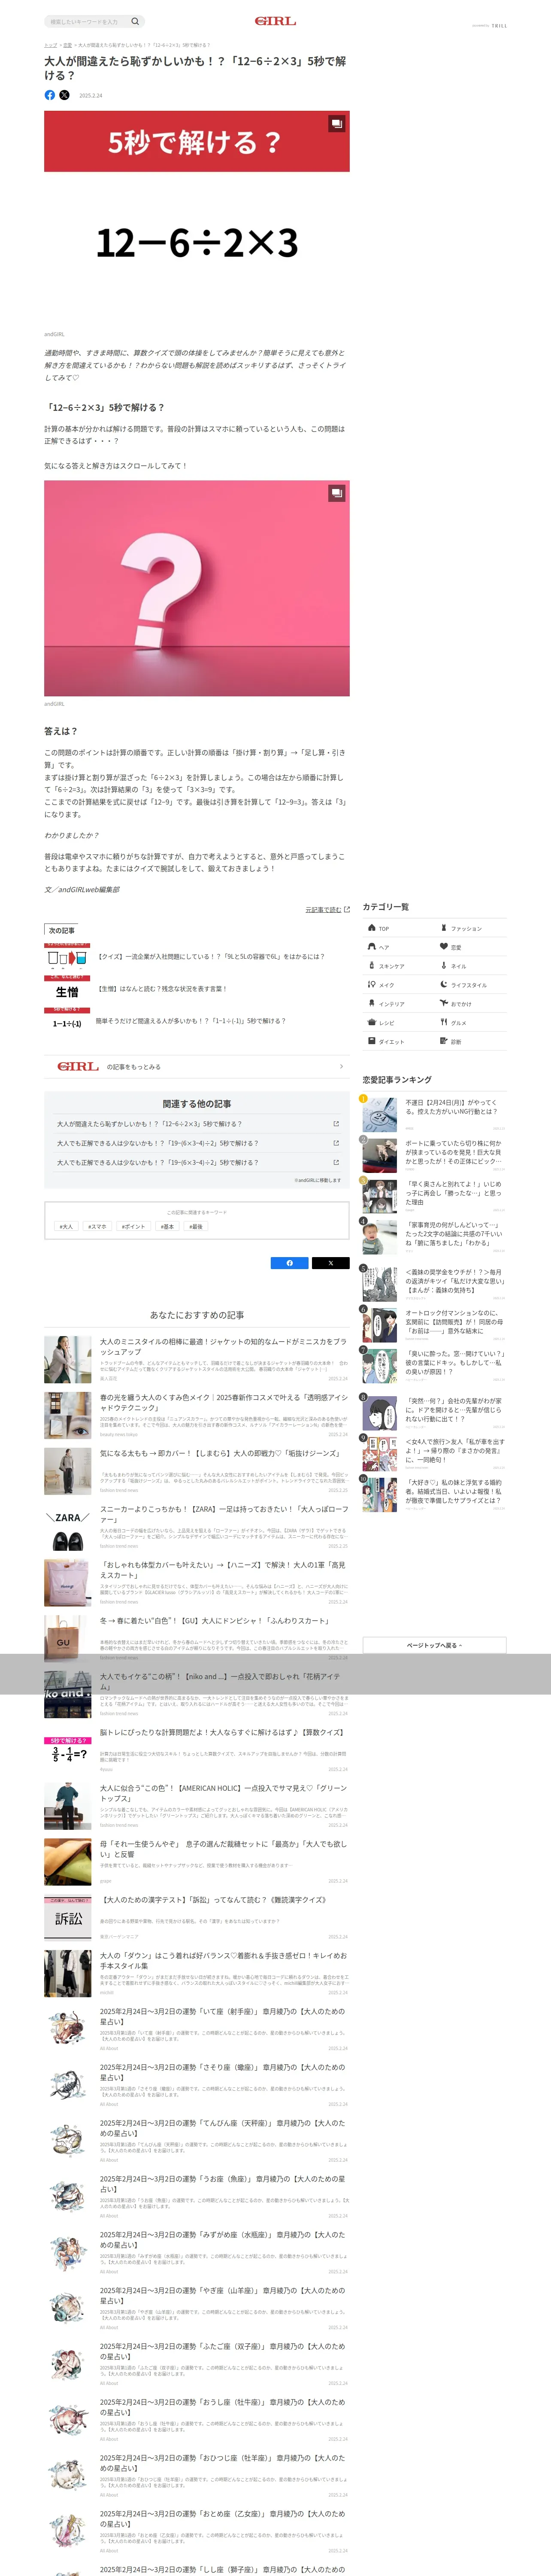Open first related 19−(6×3−4)÷2 article

197,1143
